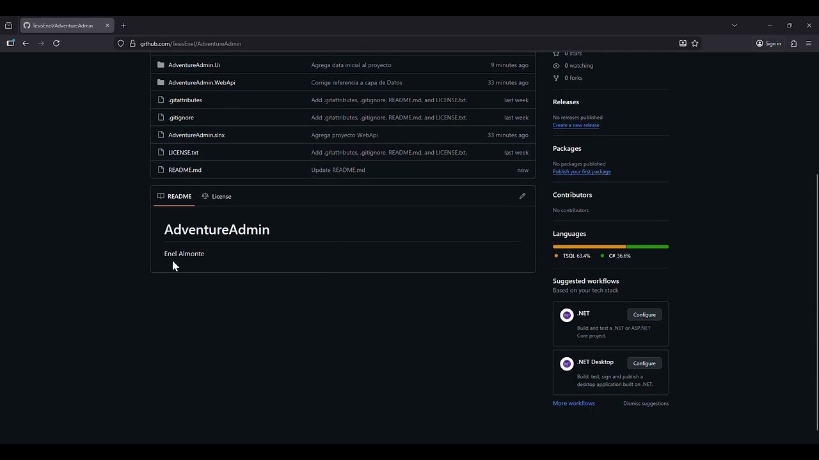
Task: Click the file icon beside .gitignore
Action: [x=161, y=118]
